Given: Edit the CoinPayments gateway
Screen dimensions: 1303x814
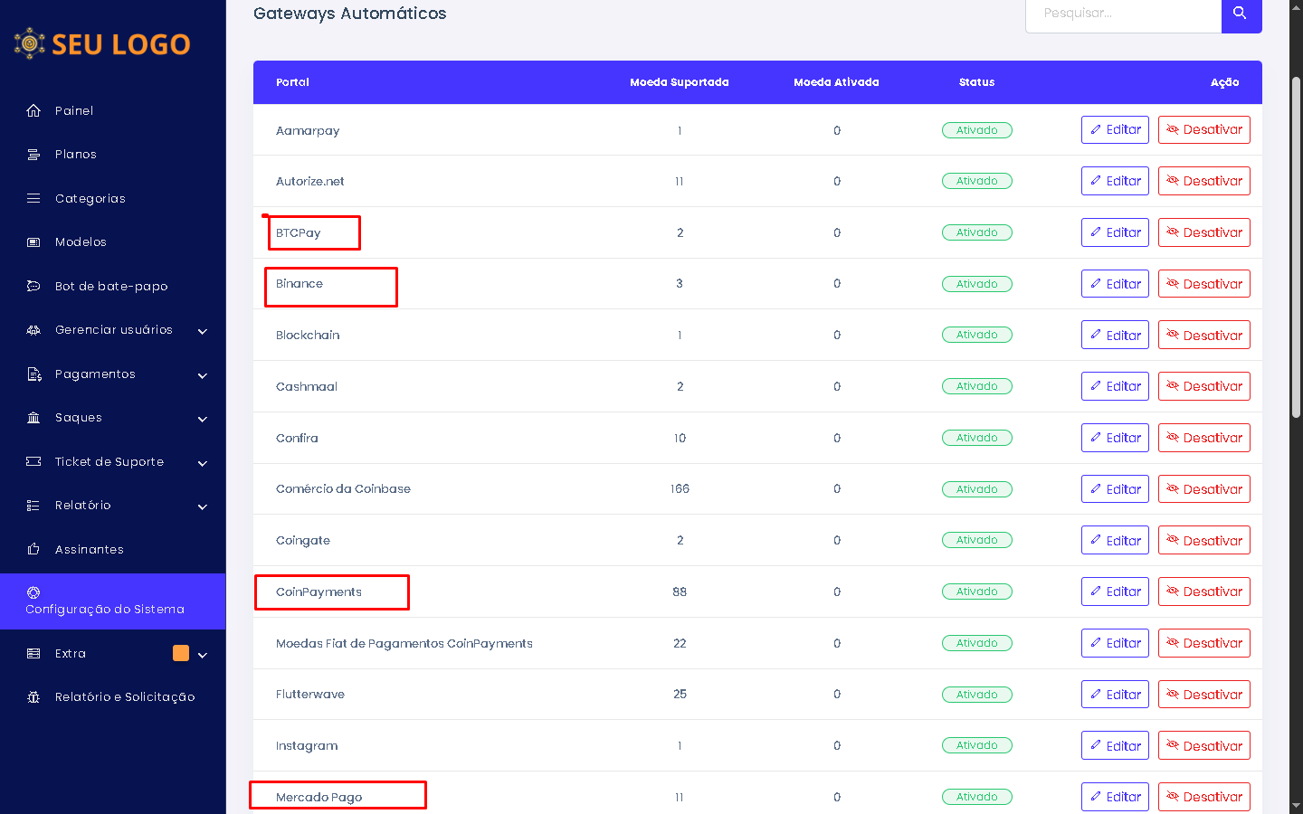Looking at the screenshot, I should coord(1115,592).
